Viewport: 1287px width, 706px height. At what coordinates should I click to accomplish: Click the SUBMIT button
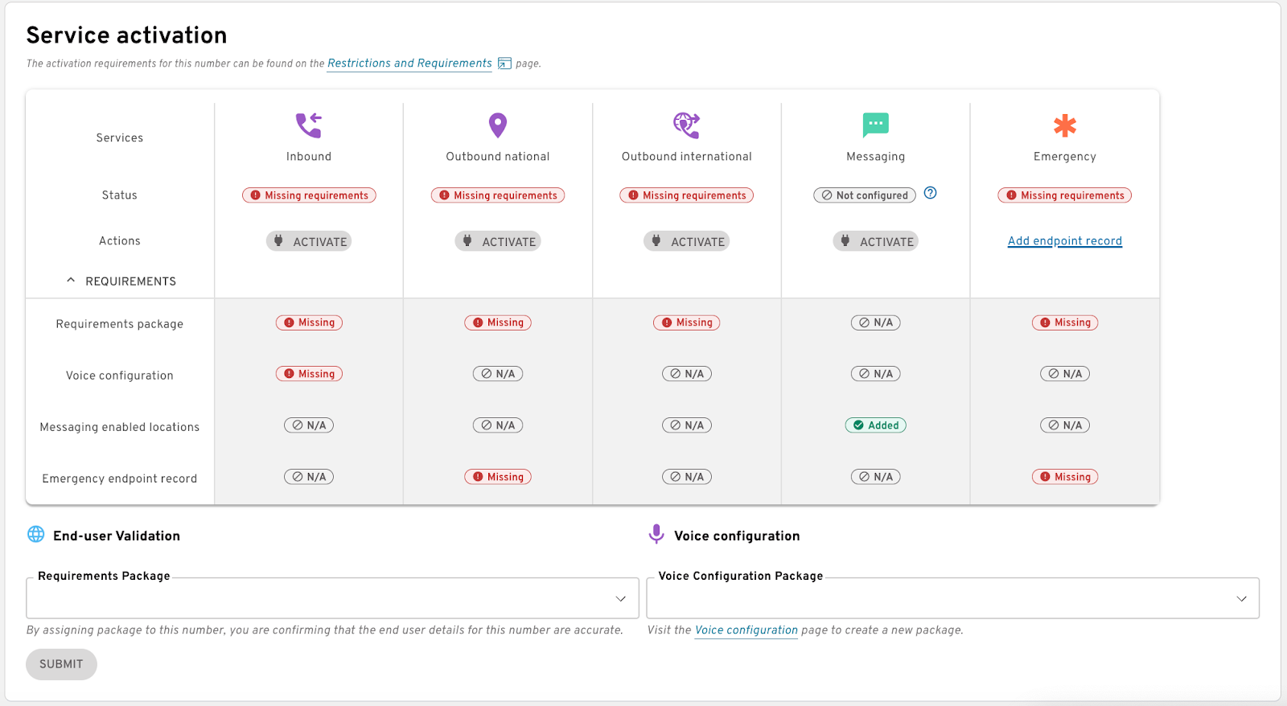61,664
